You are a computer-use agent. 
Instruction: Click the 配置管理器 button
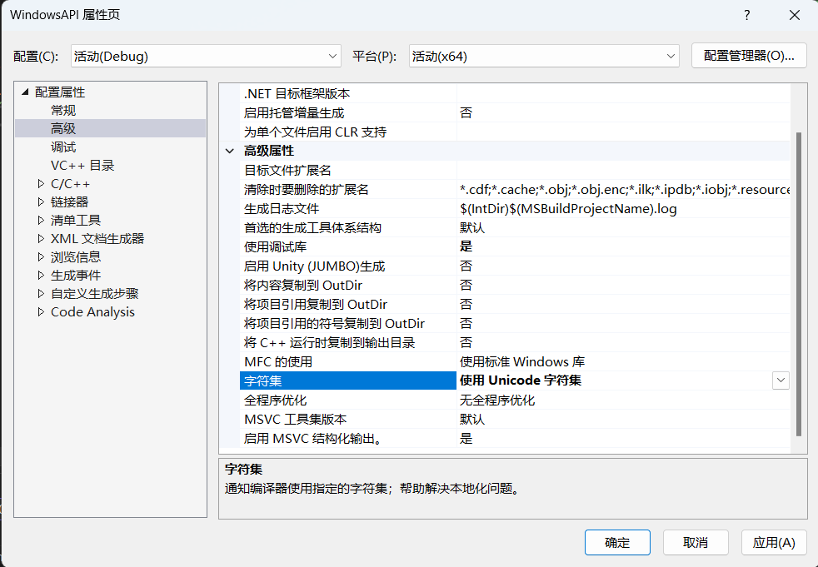pyautogui.click(x=749, y=56)
